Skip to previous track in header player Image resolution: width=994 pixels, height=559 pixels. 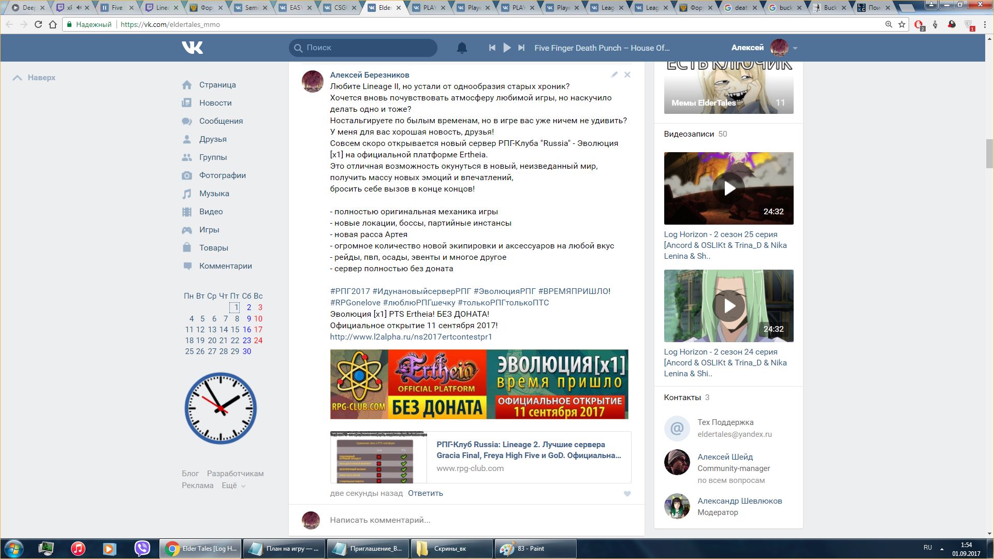point(492,48)
